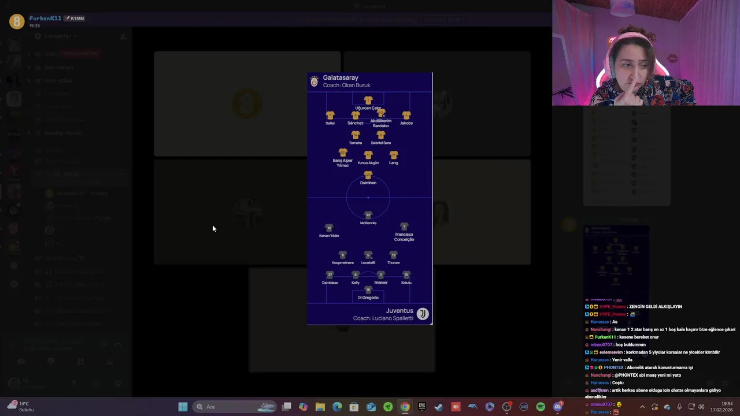Select Osimhen's shirt icon
The image size is (740, 416).
368,174
